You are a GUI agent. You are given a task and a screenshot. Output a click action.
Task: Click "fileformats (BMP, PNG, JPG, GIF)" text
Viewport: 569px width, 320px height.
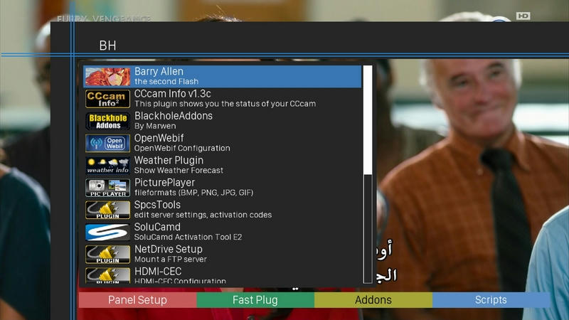pos(193,193)
